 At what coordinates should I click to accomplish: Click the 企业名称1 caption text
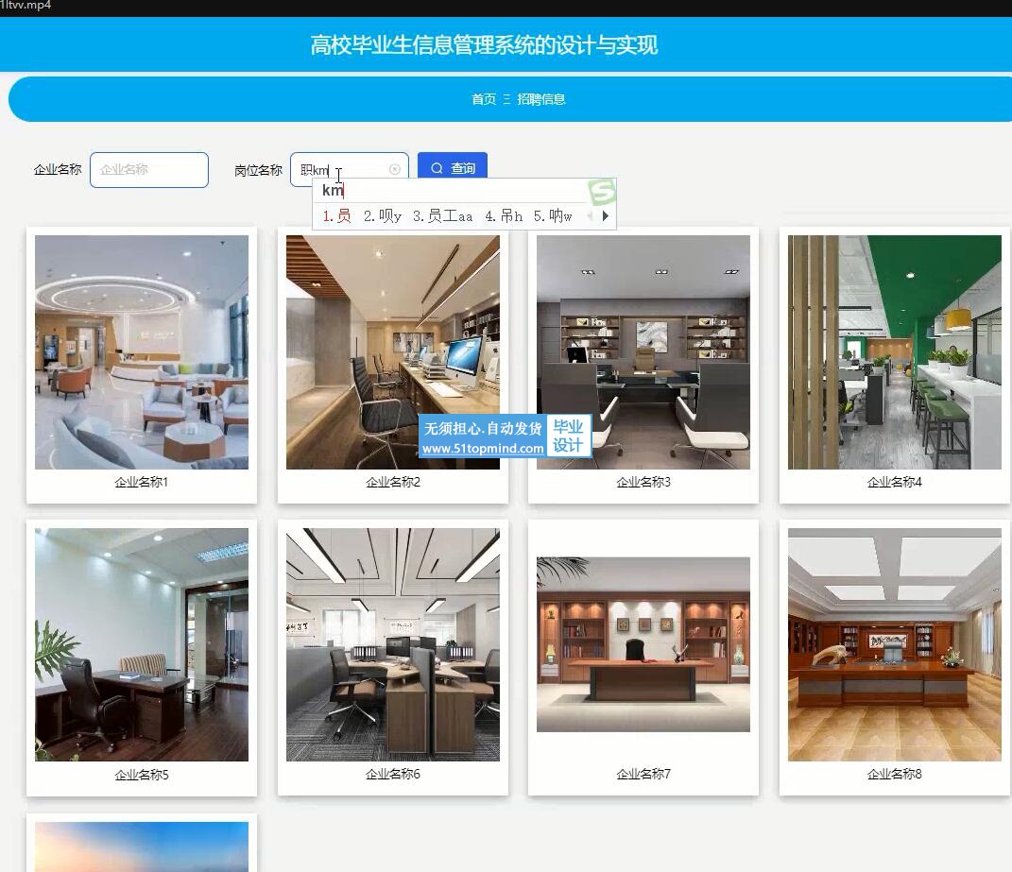pos(142,482)
